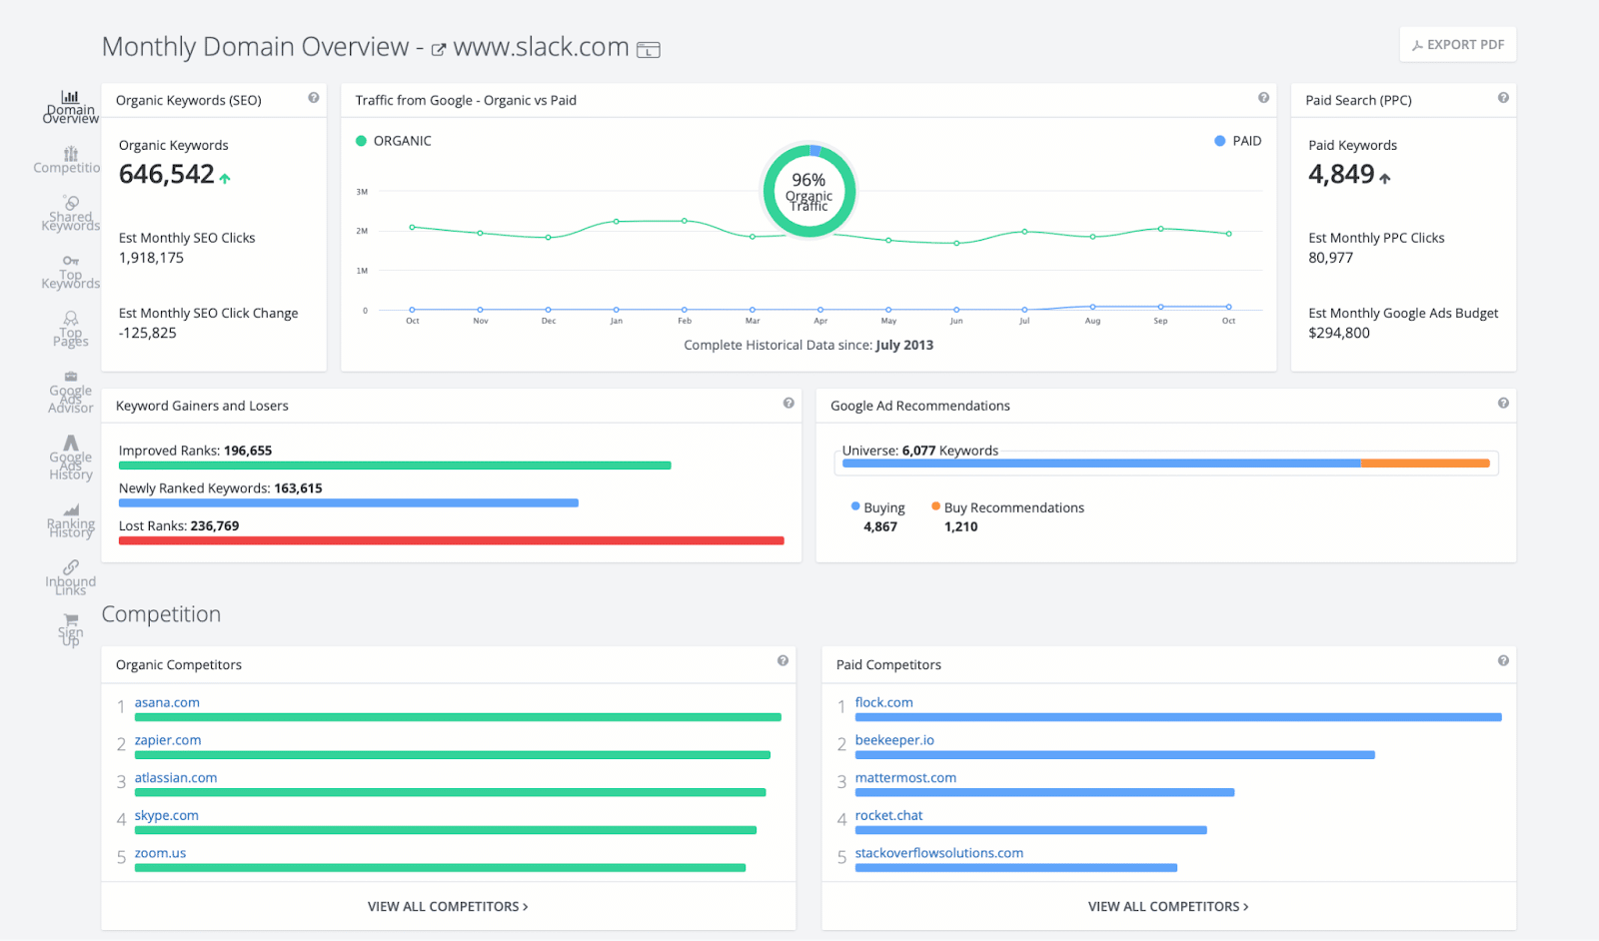The image size is (1599, 941).
Task: Click organic data point above Jun
Action: [956, 243]
